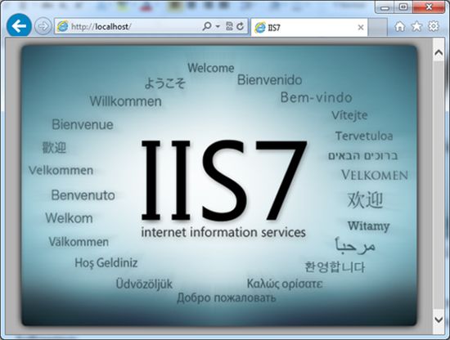The image size is (450, 340).
Task: Click the Korean '환영합니다' greeting
Action: (335, 267)
